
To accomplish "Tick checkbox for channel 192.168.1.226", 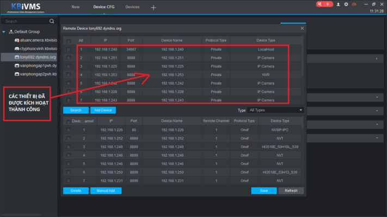I will pyautogui.click(x=69, y=130).
